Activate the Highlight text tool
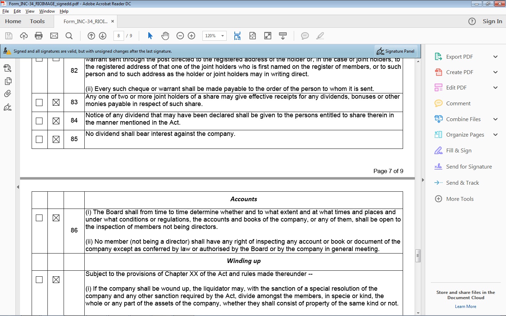Image resolution: width=506 pixels, height=316 pixels. [320, 35]
